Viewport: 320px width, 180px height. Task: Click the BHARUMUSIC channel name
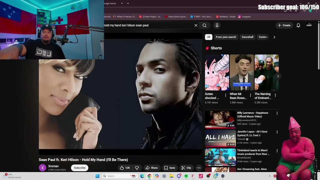pyautogui.click(x=244, y=158)
